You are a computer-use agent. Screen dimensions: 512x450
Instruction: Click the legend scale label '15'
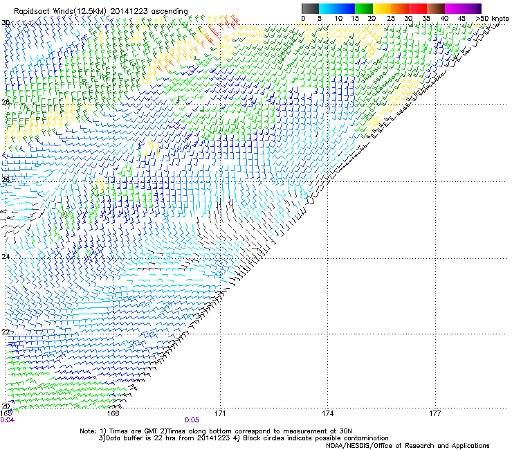point(355,18)
